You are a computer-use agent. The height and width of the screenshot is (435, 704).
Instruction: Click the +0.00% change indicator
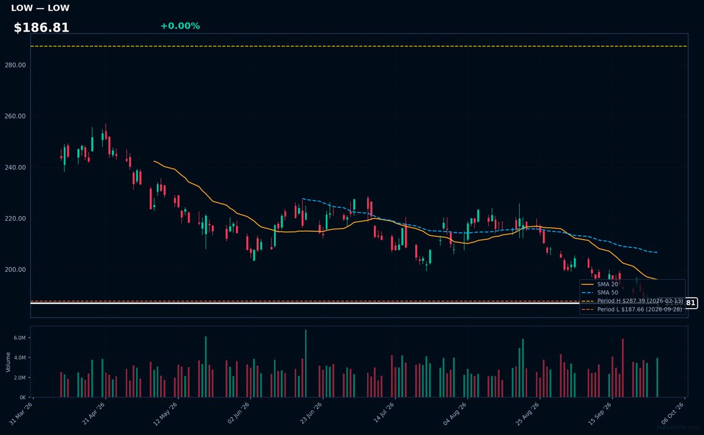coord(180,26)
